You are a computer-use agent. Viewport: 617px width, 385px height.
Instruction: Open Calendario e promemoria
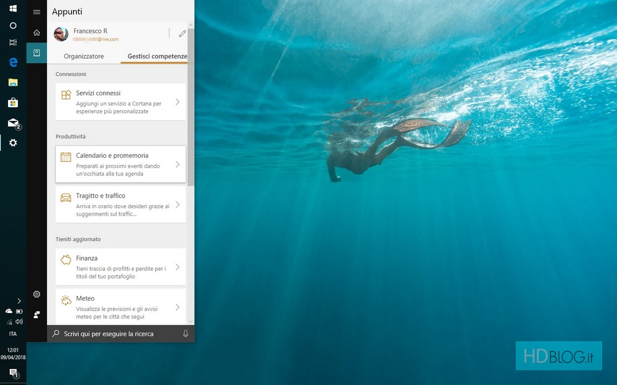coord(121,164)
